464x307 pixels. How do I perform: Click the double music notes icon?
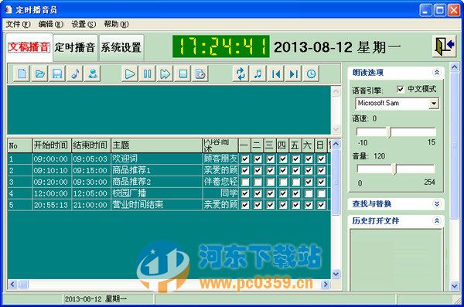tap(258, 73)
